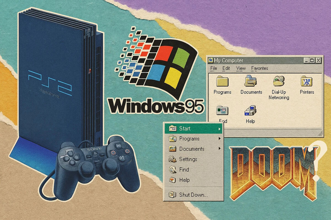Open the File menu
The image size is (331, 220).
tap(213, 68)
